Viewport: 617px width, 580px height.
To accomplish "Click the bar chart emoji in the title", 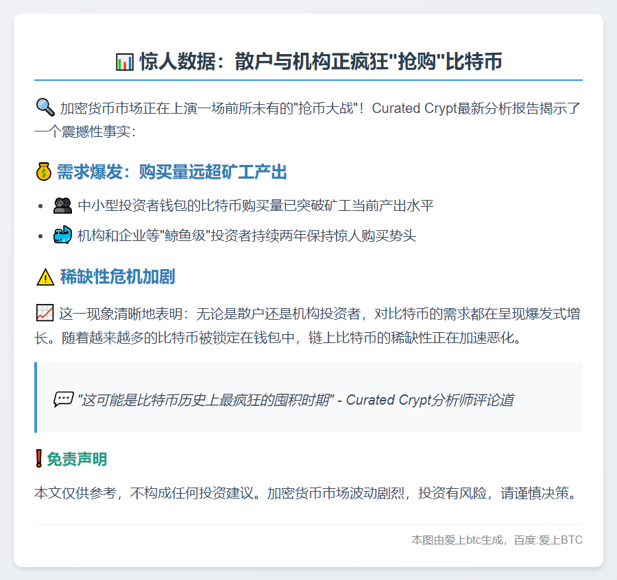I will 124,62.
